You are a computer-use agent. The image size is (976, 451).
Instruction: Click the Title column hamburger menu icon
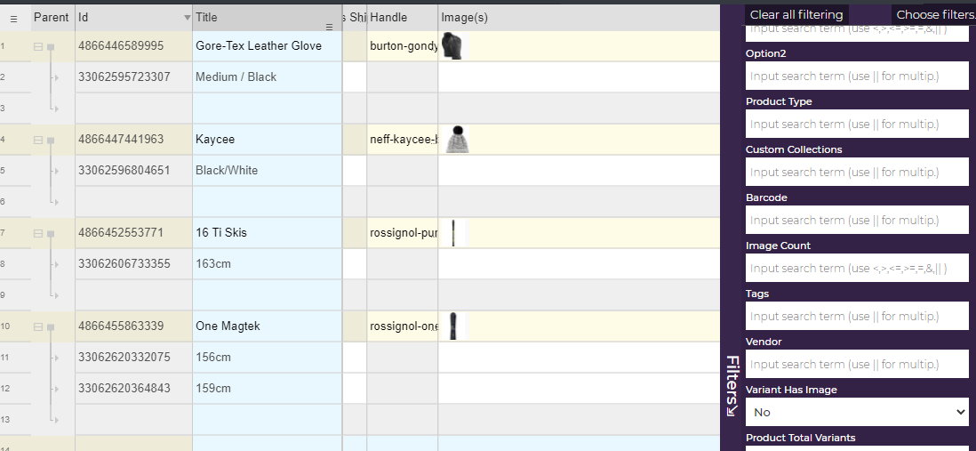(x=329, y=27)
